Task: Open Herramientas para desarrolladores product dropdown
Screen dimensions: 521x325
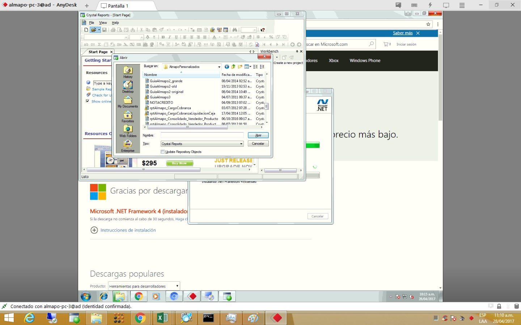Action: pos(144,286)
